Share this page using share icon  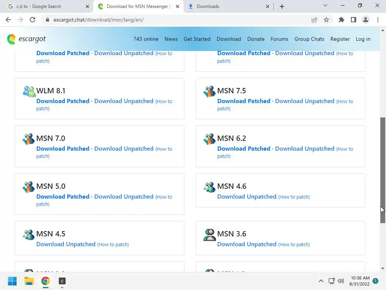[x=314, y=20]
